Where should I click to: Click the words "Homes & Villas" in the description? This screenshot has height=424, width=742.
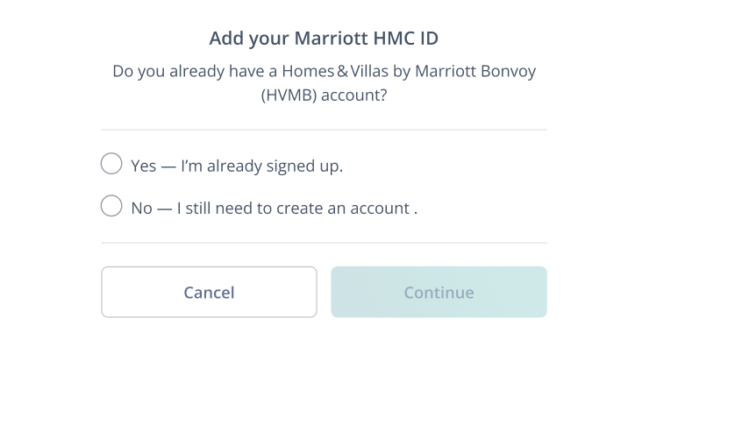(336, 71)
